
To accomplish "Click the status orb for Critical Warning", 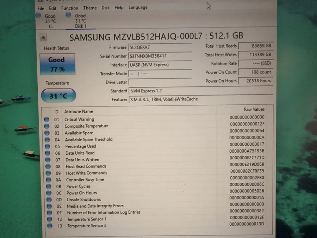I will (46, 120).
